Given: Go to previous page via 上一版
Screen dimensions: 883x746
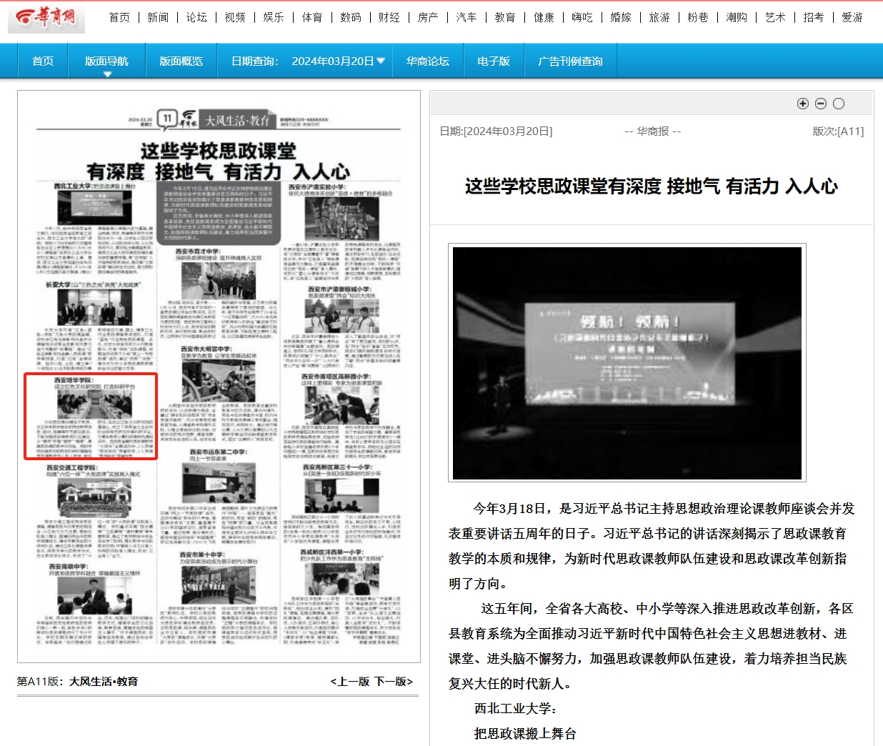Looking at the screenshot, I should coord(349,682).
